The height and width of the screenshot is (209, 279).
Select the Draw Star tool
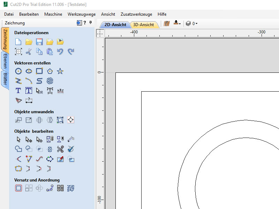(60, 71)
